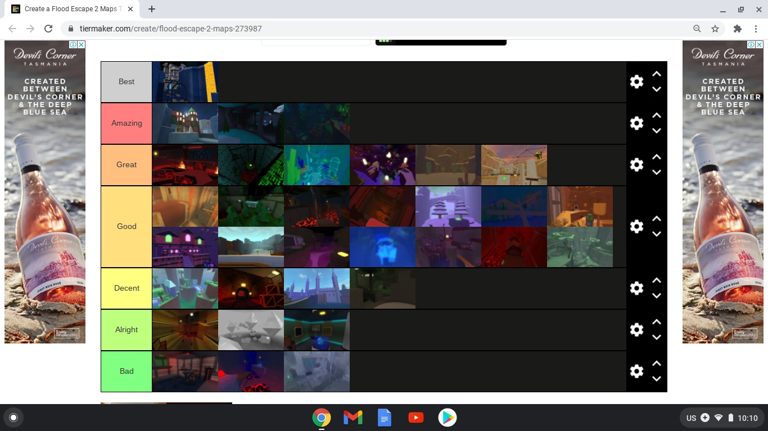The image size is (768, 431).
Task: Move the Alright tier up using its arrow
Action: (x=657, y=322)
